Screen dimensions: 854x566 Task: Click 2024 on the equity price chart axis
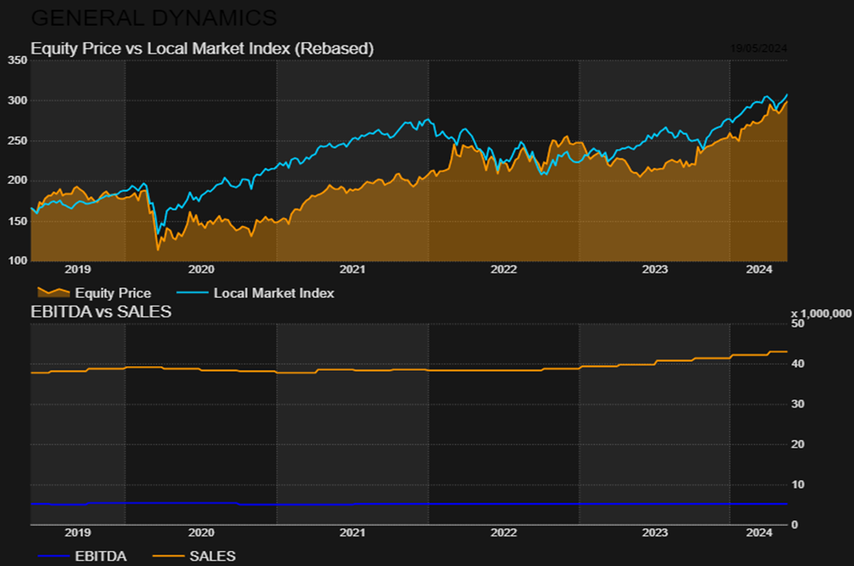click(759, 269)
